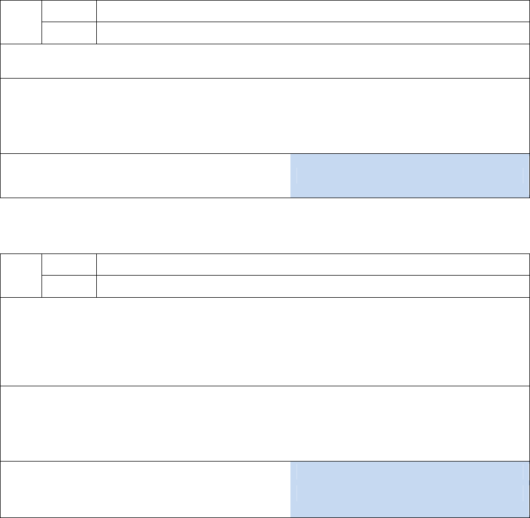Click small first-row label cell in upper table
Image resolution: width=530 pixels, height=518 pixels.
pyautogui.click(x=69, y=11)
